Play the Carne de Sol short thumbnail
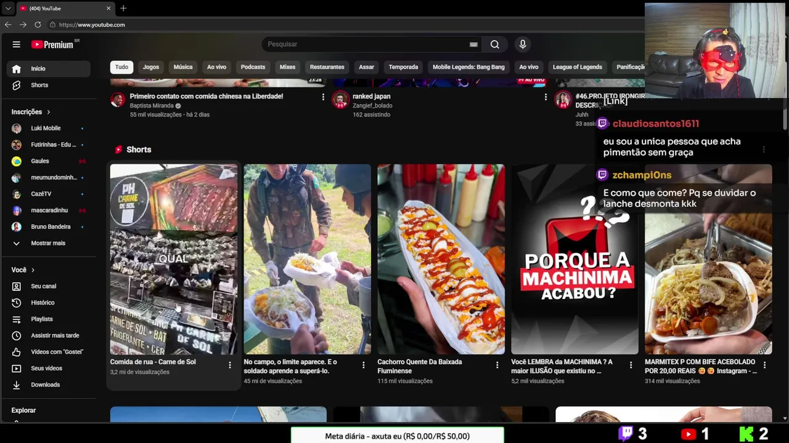This screenshot has width=789, height=443. (x=174, y=259)
